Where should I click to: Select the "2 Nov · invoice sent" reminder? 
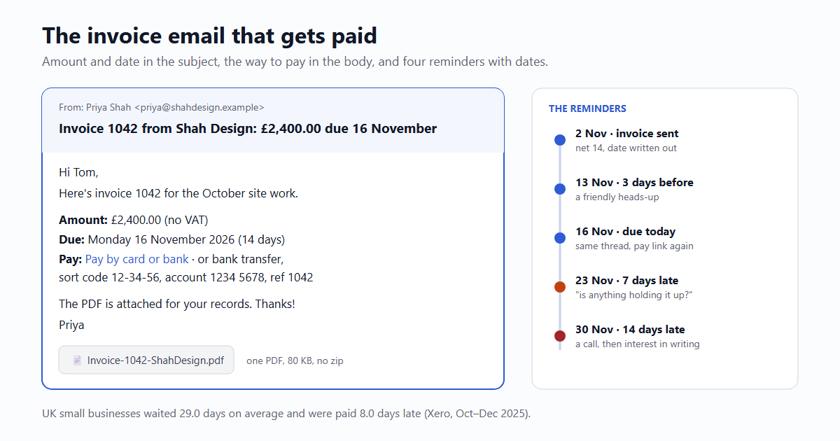pyautogui.click(x=627, y=134)
